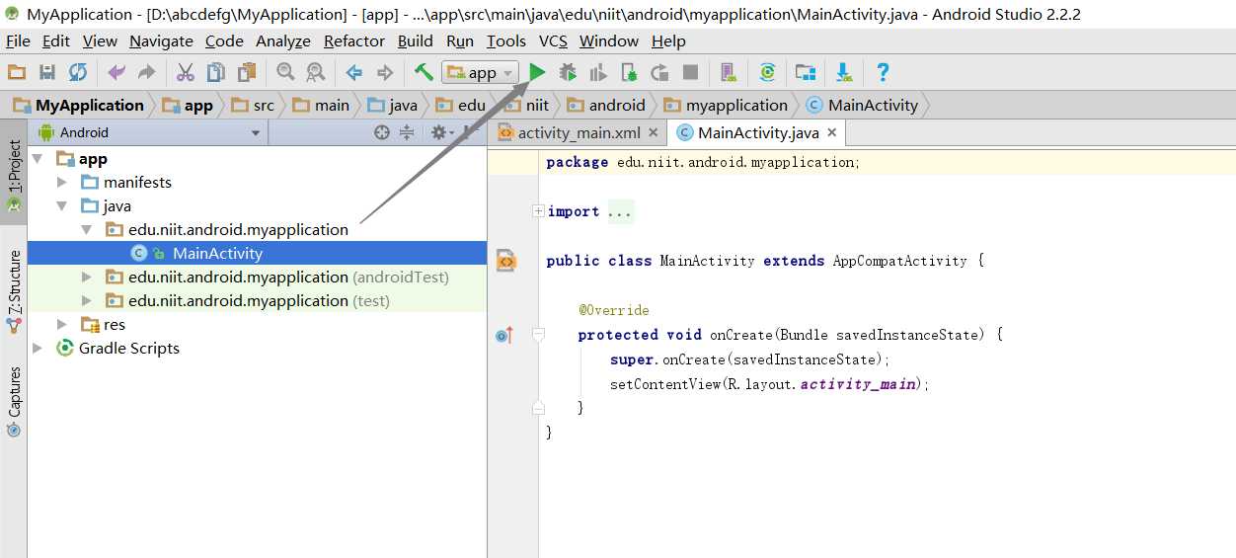Click the Sync Project with Gradle icon

pos(767,72)
